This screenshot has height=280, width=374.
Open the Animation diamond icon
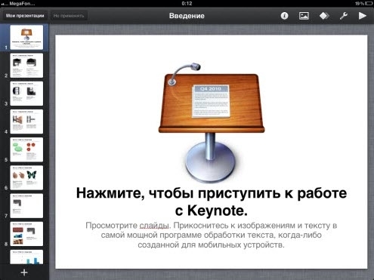(x=324, y=16)
